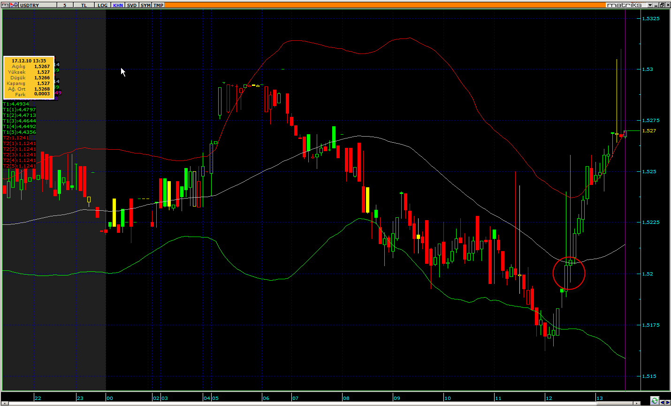Open the dropdown arrow beside matriks logo
Screen dimensions: 671x406
pyautogui.click(x=650, y=5)
